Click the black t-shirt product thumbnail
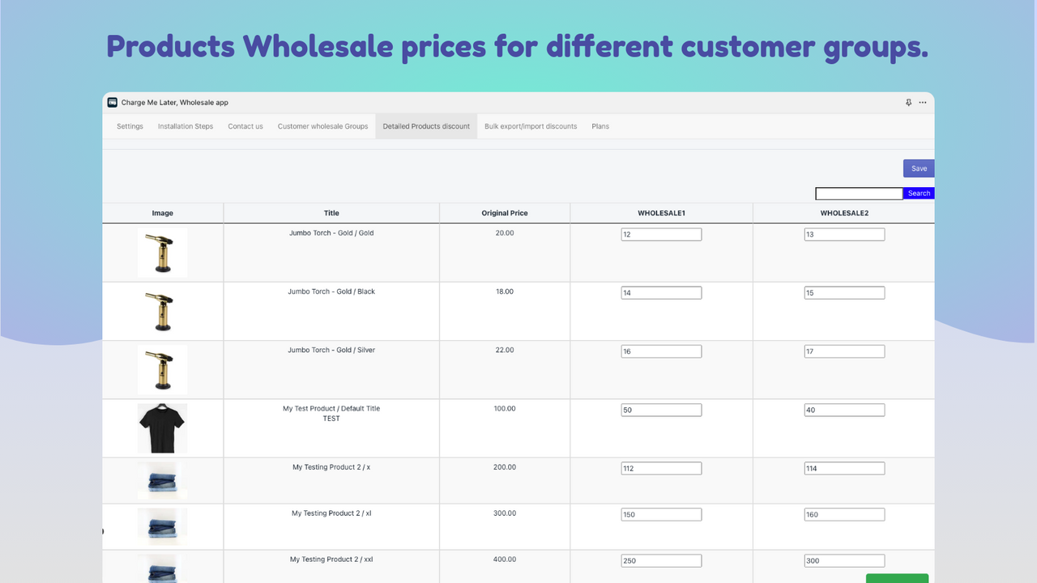Image resolution: width=1037 pixels, height=583 pixels. 162,428
